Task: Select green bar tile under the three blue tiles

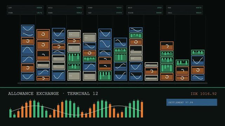Action: tap(105, 76)
